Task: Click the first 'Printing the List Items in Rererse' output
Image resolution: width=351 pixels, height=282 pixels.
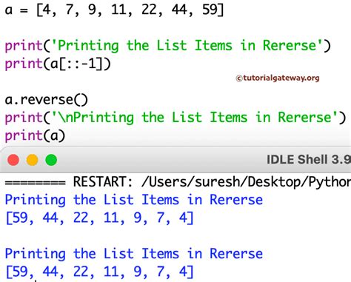Action: 134,200
